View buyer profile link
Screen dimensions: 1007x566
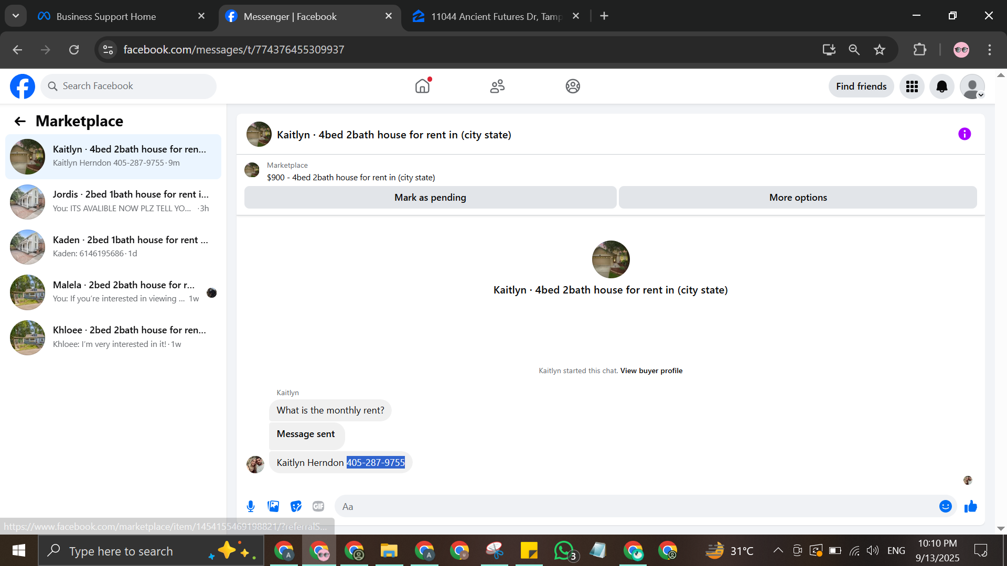pyautogui.click(x=651, y=371)
